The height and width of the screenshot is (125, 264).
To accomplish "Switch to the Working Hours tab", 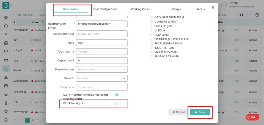I will (x=140, y=9).
